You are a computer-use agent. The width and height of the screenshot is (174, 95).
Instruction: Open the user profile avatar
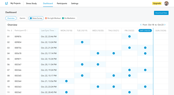click(166, 3)
